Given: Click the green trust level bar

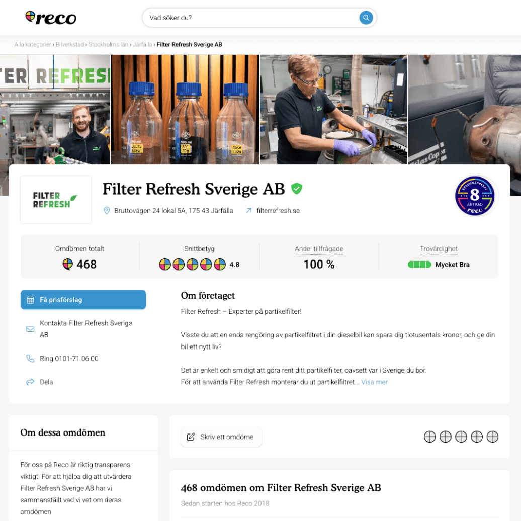Looking at the screenshot, I should pos(419,265).
